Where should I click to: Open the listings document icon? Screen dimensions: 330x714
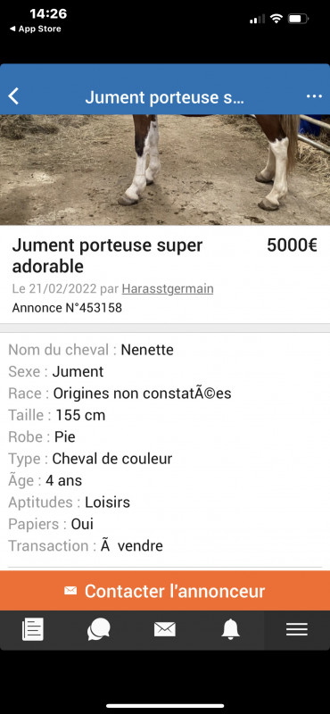tap(33, 630)
